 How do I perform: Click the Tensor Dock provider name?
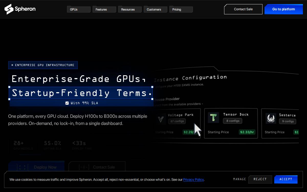(x=236, y=114)
